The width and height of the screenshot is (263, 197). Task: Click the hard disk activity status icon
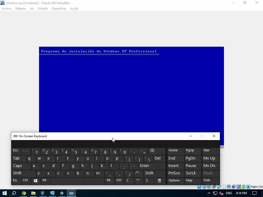[199, 187]
